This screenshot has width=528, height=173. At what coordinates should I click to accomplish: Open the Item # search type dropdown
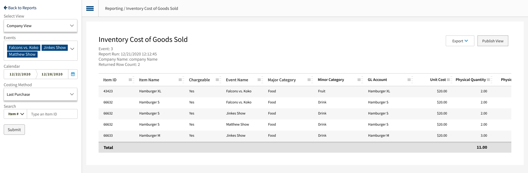[15, 114]
